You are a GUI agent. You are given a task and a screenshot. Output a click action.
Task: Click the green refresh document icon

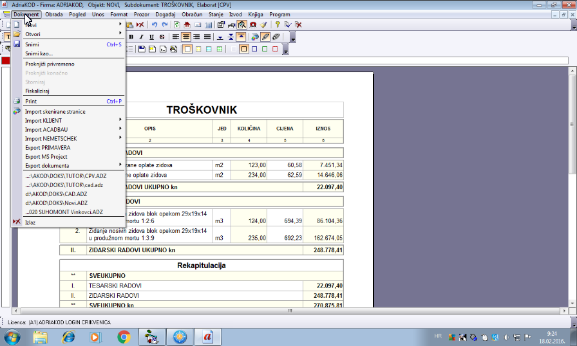(176, 24)
